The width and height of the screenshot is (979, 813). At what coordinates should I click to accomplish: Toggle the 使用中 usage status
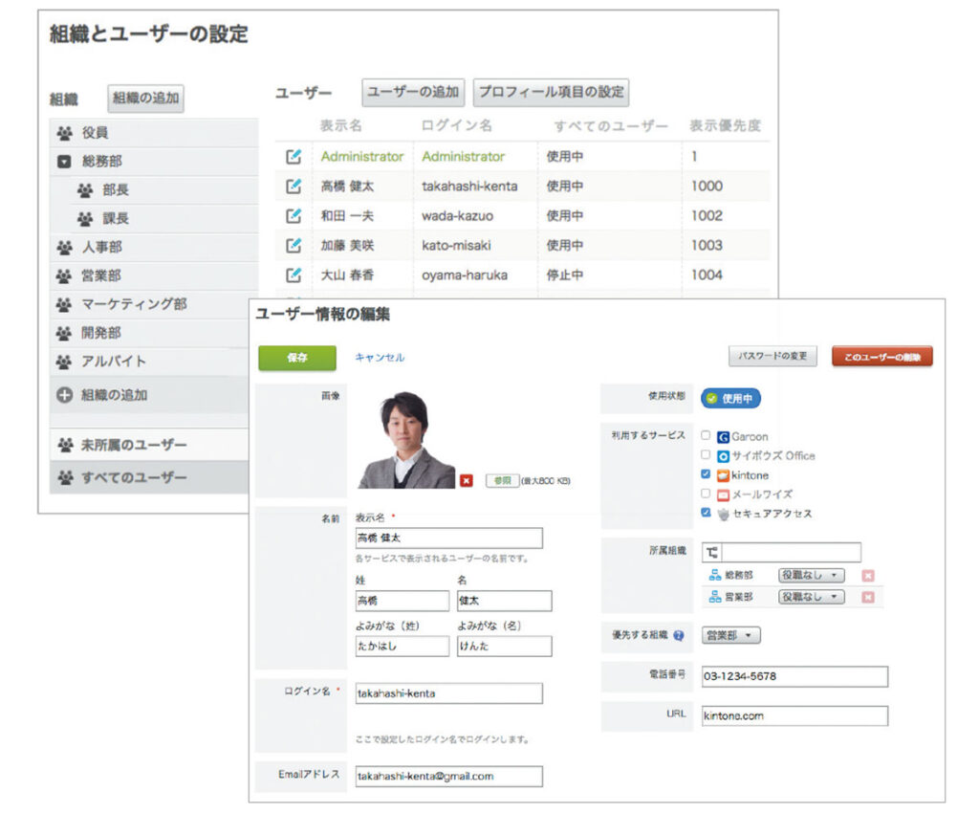pos(732,399)
